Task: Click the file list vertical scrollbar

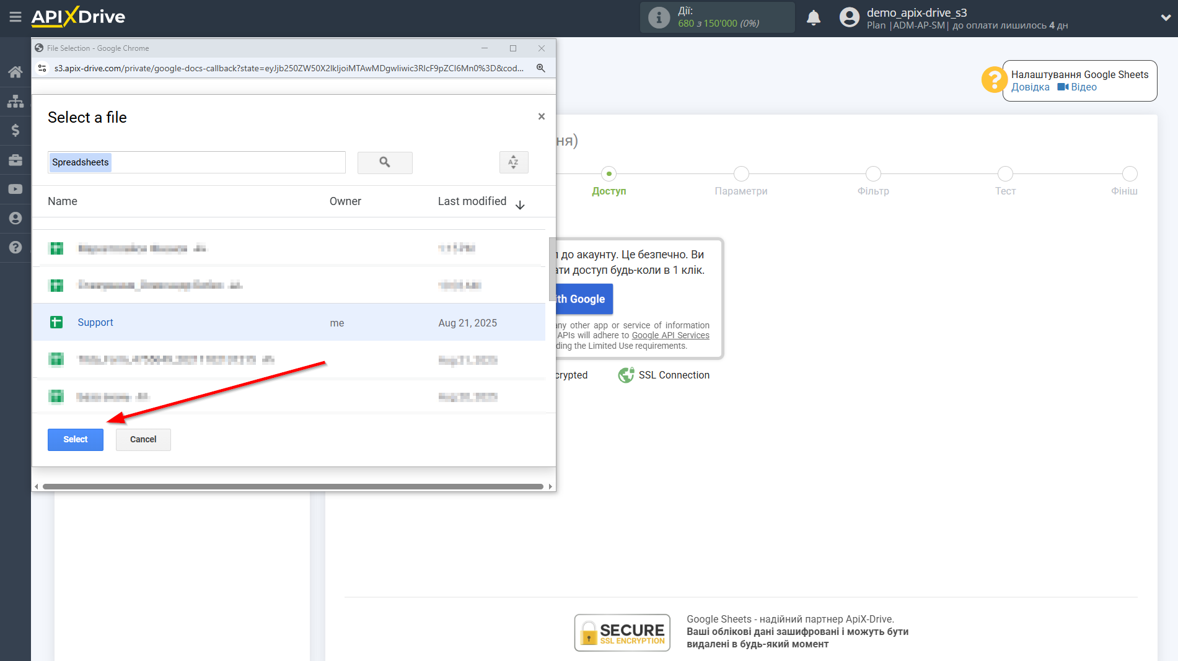Action: (x=552, y=269)
